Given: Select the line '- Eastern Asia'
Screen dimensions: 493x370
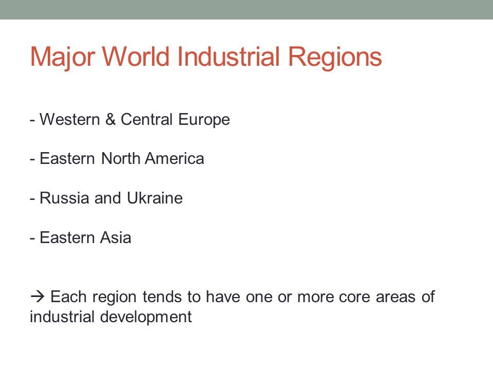Looking at the screenshot, I should (x=81, y=237).
